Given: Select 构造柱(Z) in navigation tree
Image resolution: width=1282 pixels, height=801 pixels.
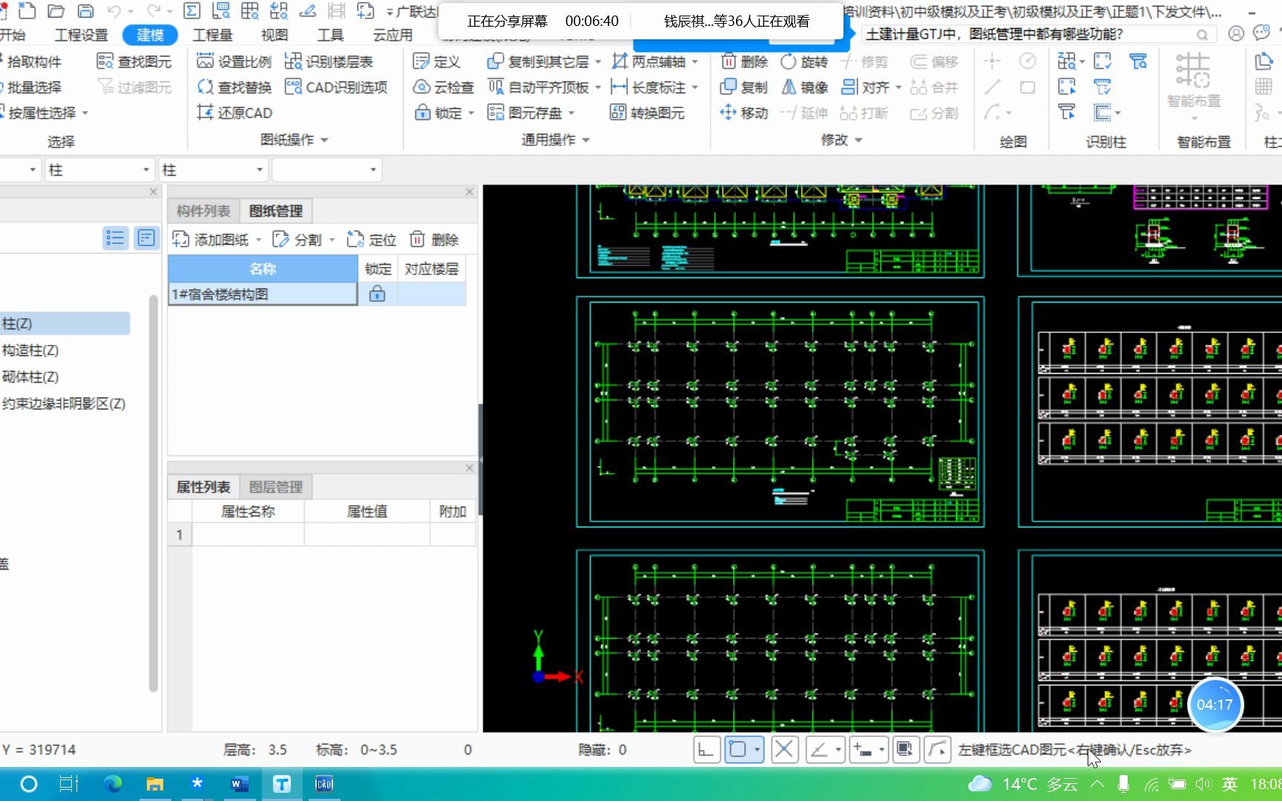Looking at the screenshot, I should point(30,350).
